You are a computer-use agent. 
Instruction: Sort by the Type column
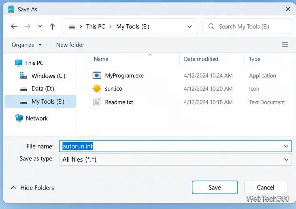coord(254,59)
